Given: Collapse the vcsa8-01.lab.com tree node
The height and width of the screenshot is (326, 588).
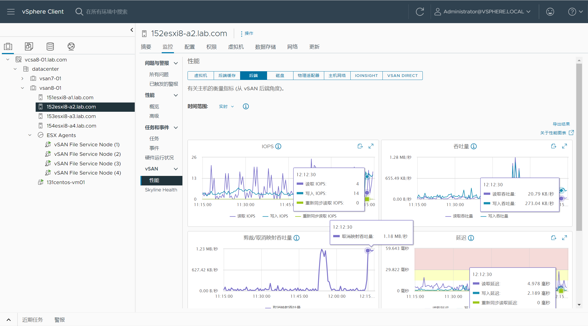Looking at the screenshot, I should 8,60.
